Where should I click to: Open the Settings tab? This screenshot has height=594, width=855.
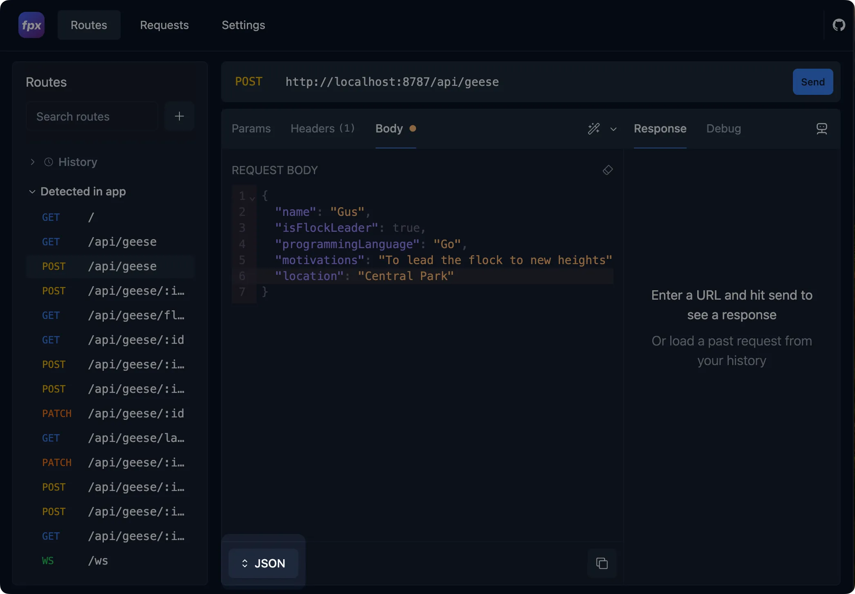(243, 25)
